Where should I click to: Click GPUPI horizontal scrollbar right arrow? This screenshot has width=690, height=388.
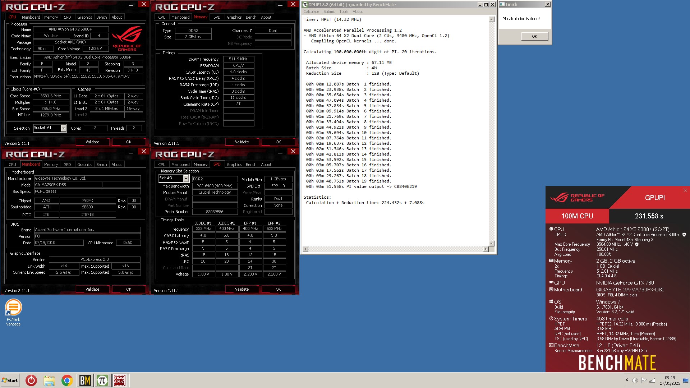pyautogui.click(x=486, y=249)
